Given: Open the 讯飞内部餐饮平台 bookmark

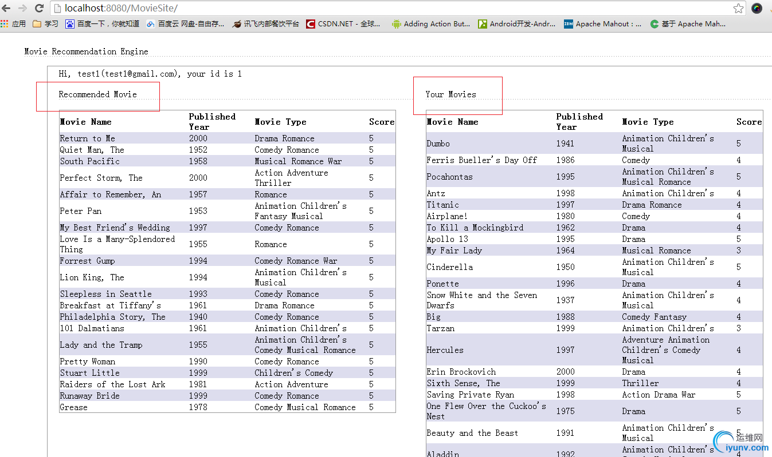Looking at the screenshot, I should click(x=266, y=23).
